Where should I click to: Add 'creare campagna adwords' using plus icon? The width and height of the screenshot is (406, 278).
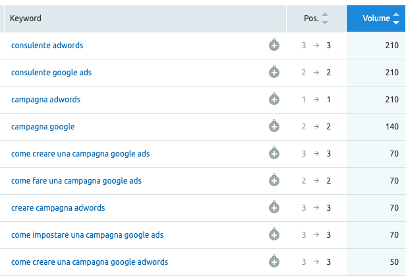point(274,207)
